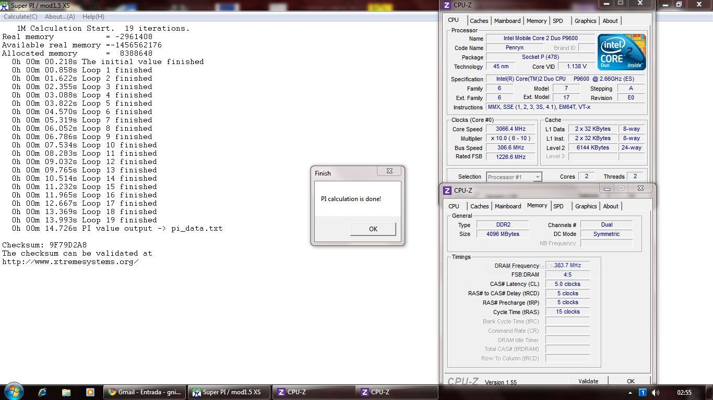The height and width of the screenshot is (400, 713).
Task: Show hidden tray icons arrow
Action: [630, 393]
